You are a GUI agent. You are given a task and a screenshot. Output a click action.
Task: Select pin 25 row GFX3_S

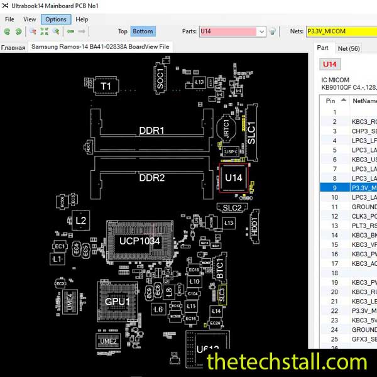click(349, 339)
